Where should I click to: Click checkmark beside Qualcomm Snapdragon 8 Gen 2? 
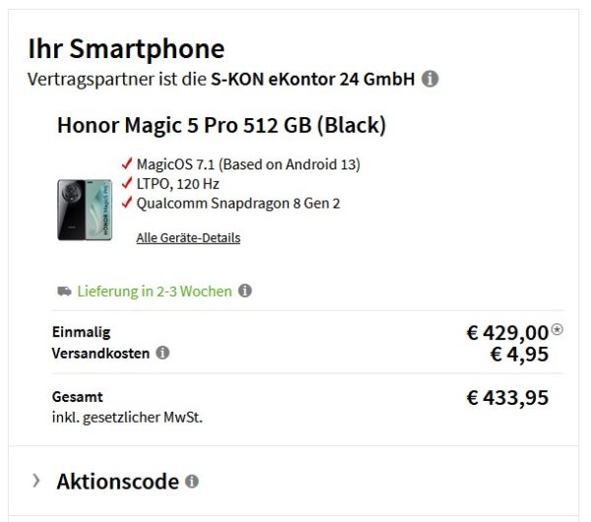(126, 203)
